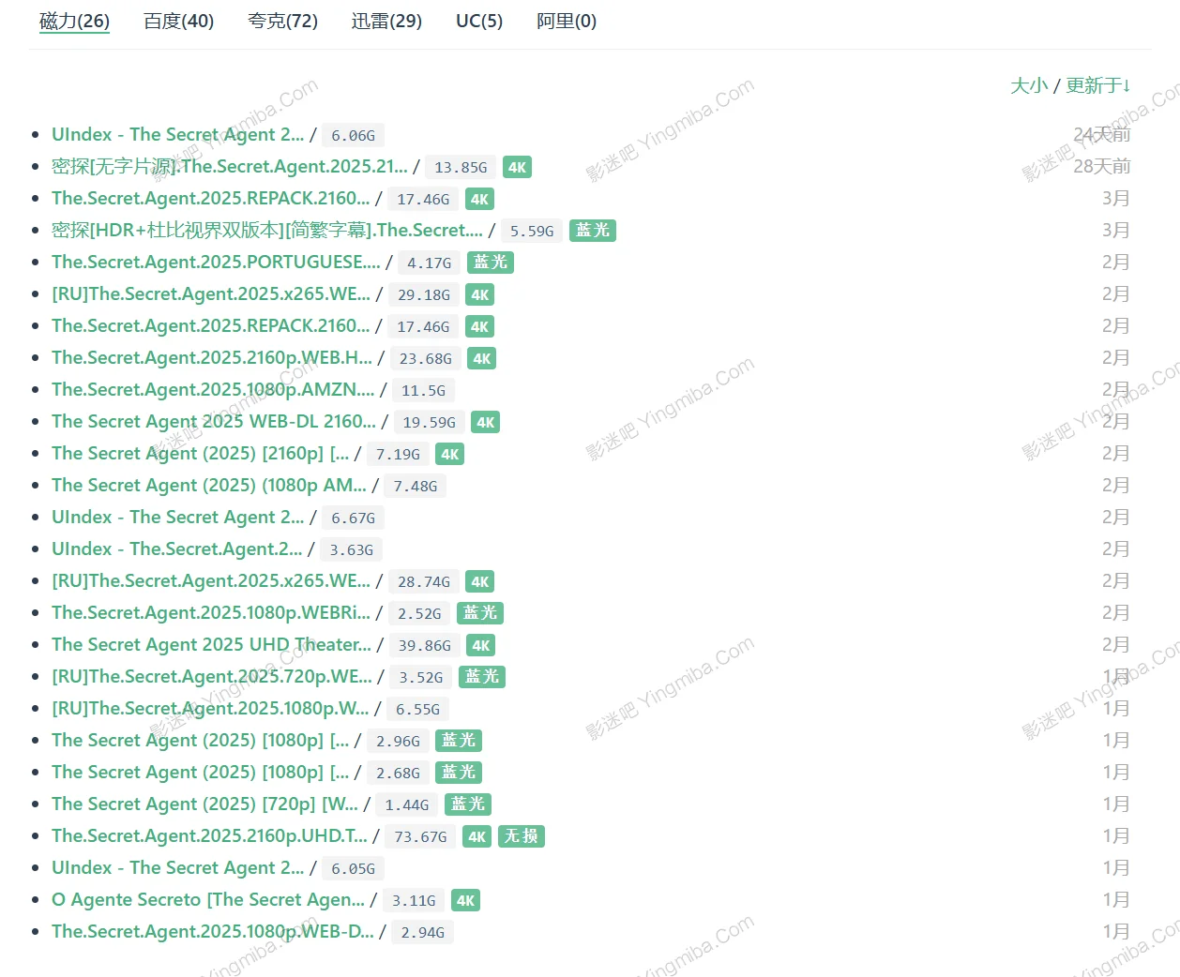This screenshot has height=977, width=1180.
Task: Switch to the 百度(40) tab
Action: point(178,21)
